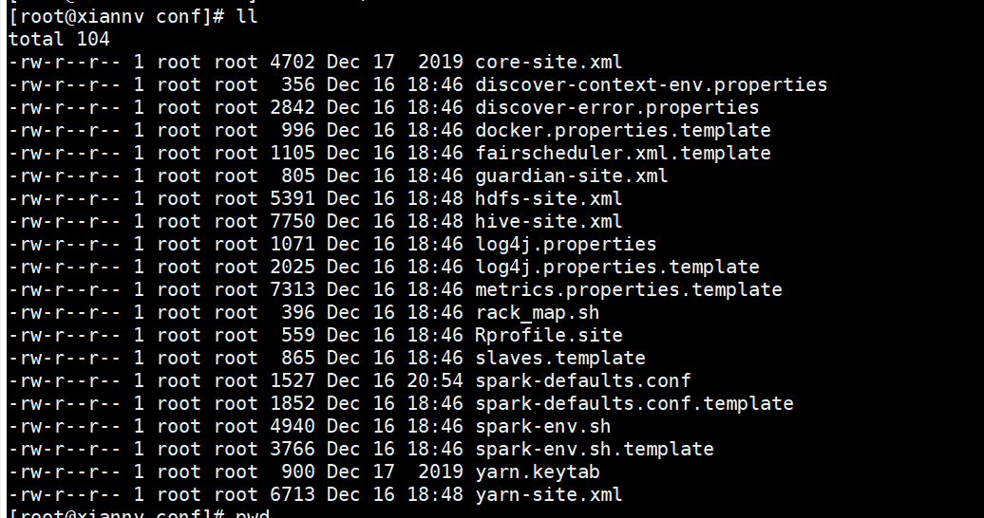Viewport: 984px width, 518px height.
Task: Select spark-env.sh.template entry
Action: [x=594, y=449]
